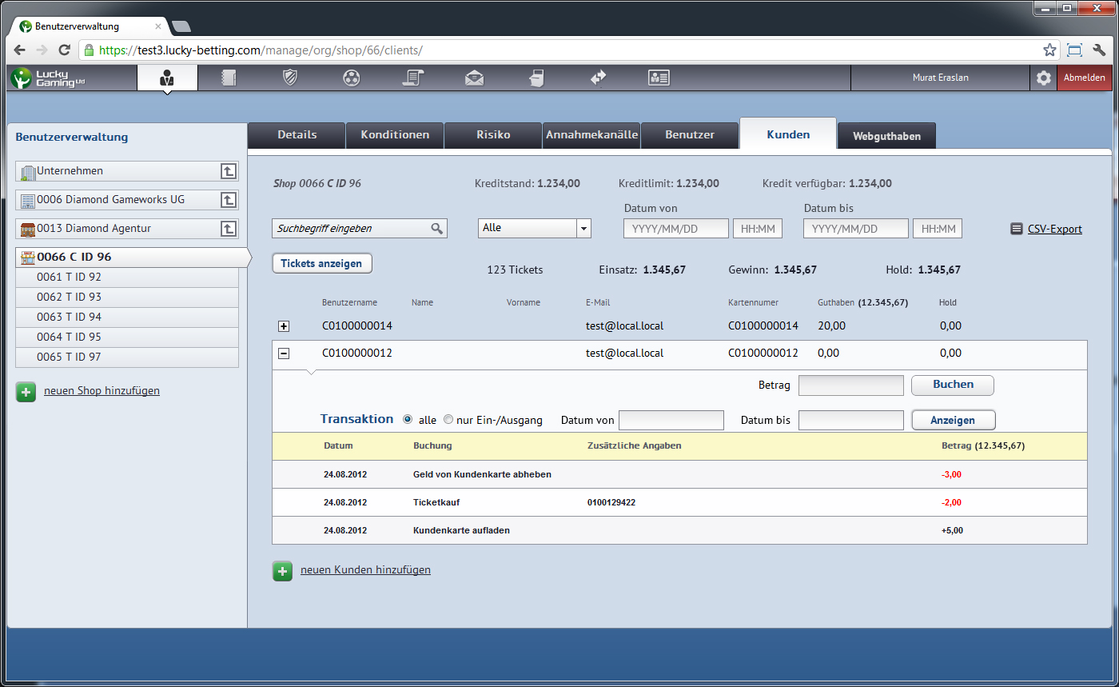Viewport: 1119px width, 687px height.
Task: Select the Kunden tab
Action: point(788,134)
